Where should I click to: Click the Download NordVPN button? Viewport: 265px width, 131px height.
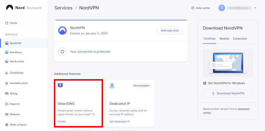[x=228, y=93]
